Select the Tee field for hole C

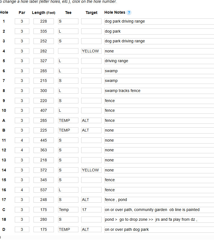coord(68,210)
